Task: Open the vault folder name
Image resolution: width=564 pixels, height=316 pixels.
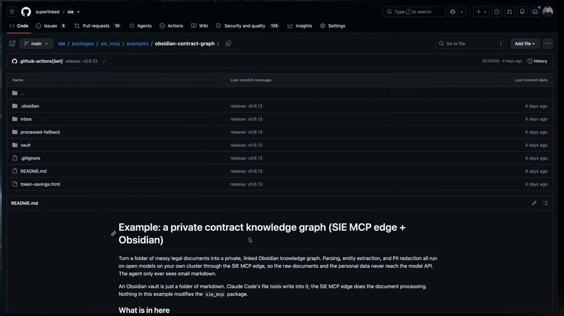Action: tap(25, 145)
